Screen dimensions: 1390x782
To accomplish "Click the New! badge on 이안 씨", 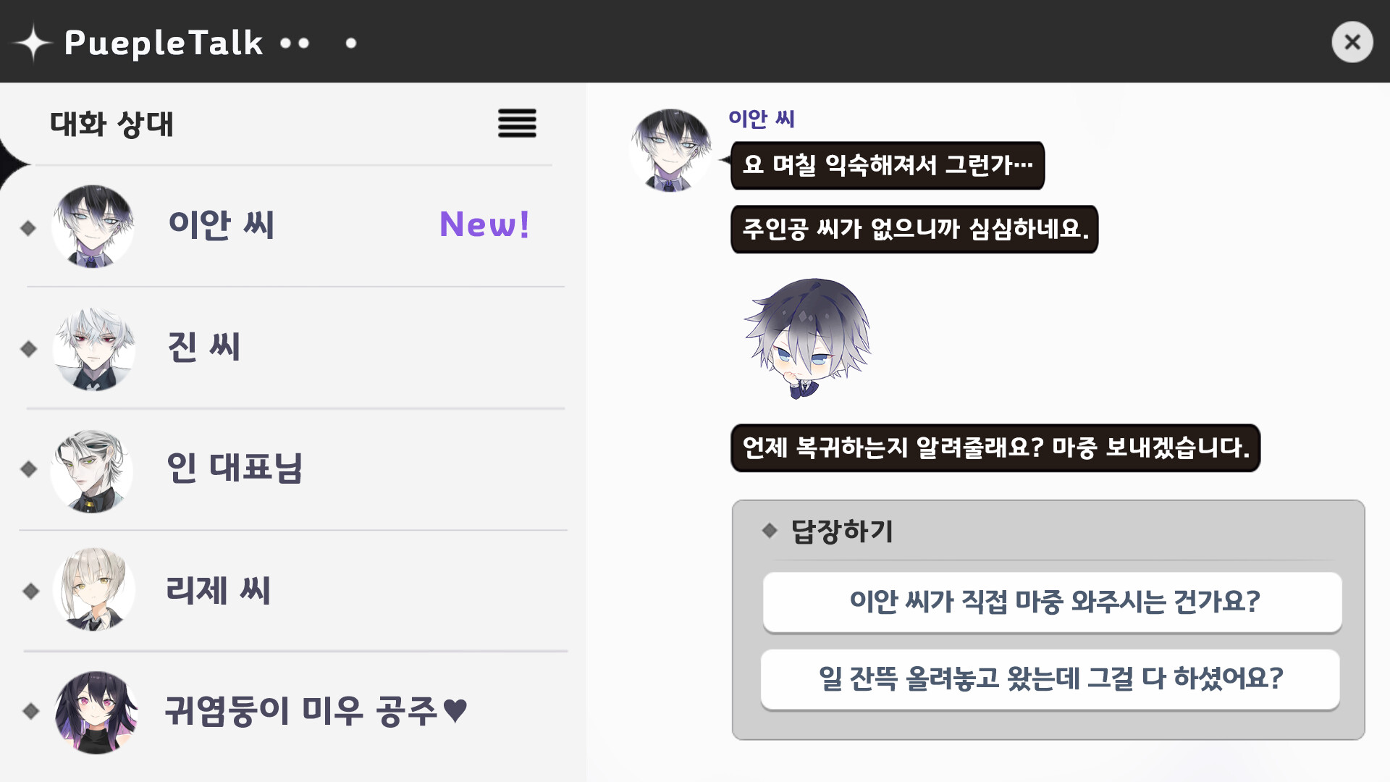I will (485, 224).
